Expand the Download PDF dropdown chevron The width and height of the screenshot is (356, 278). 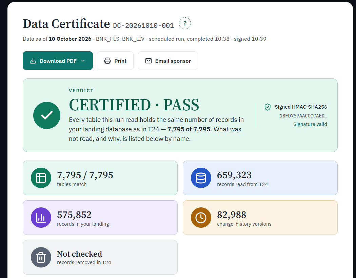point(83,61)
